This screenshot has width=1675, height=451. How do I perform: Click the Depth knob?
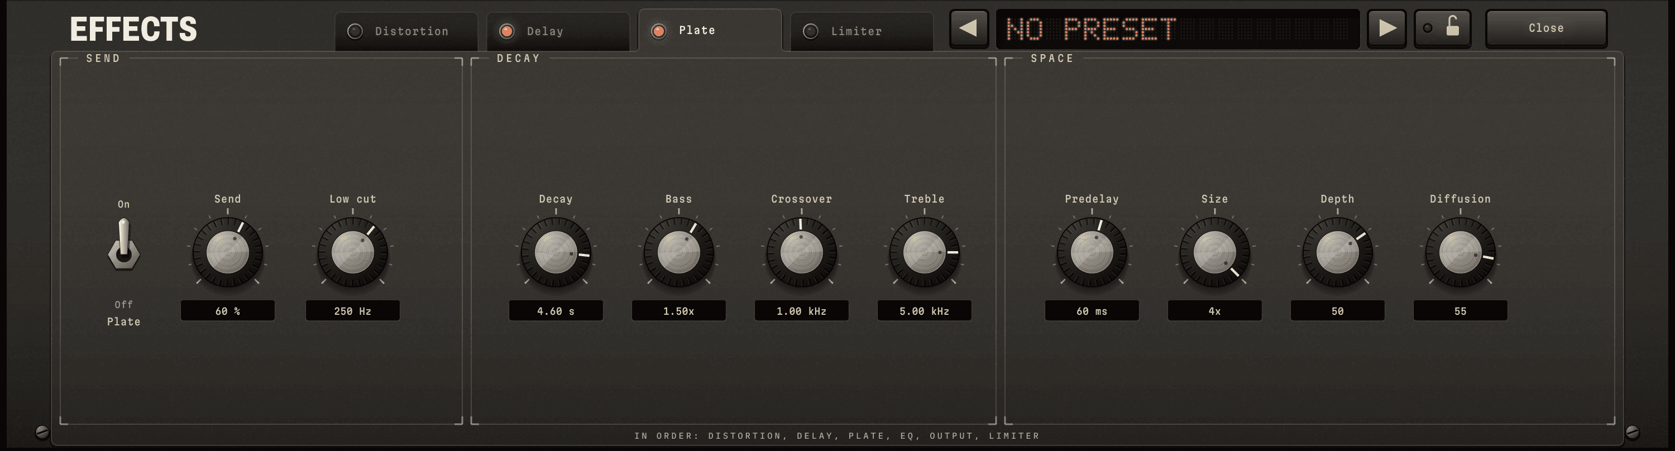[1338, 253]
